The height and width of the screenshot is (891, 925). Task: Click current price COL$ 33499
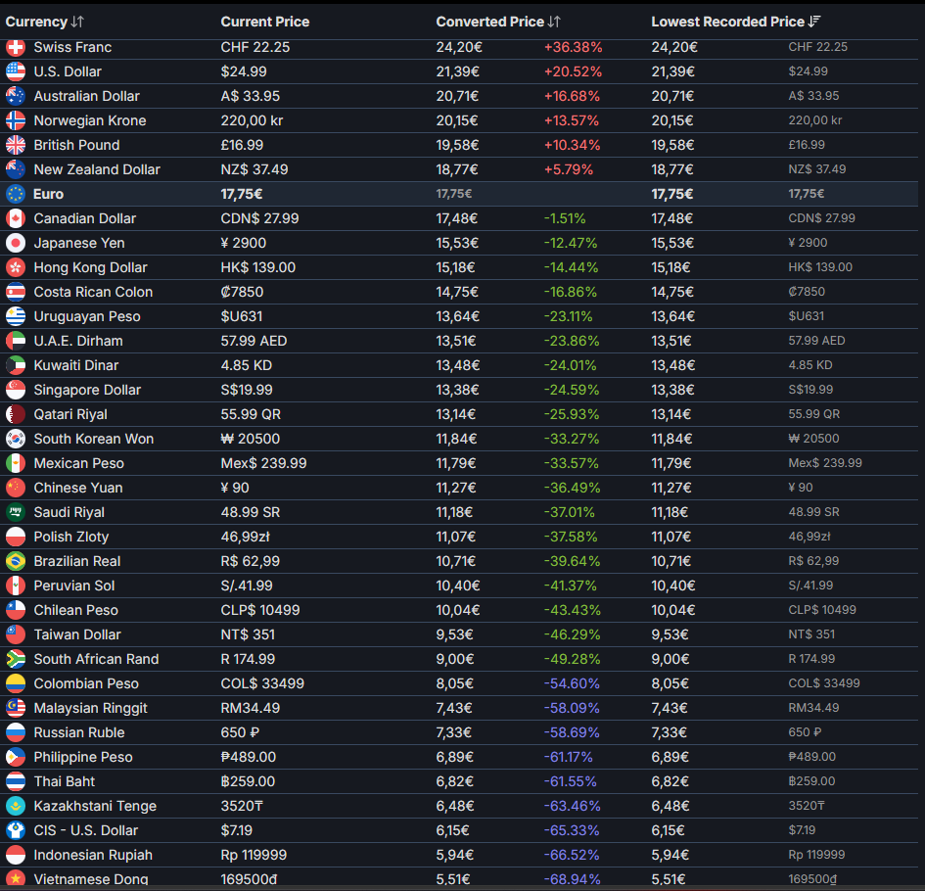(x=262, y=683)
